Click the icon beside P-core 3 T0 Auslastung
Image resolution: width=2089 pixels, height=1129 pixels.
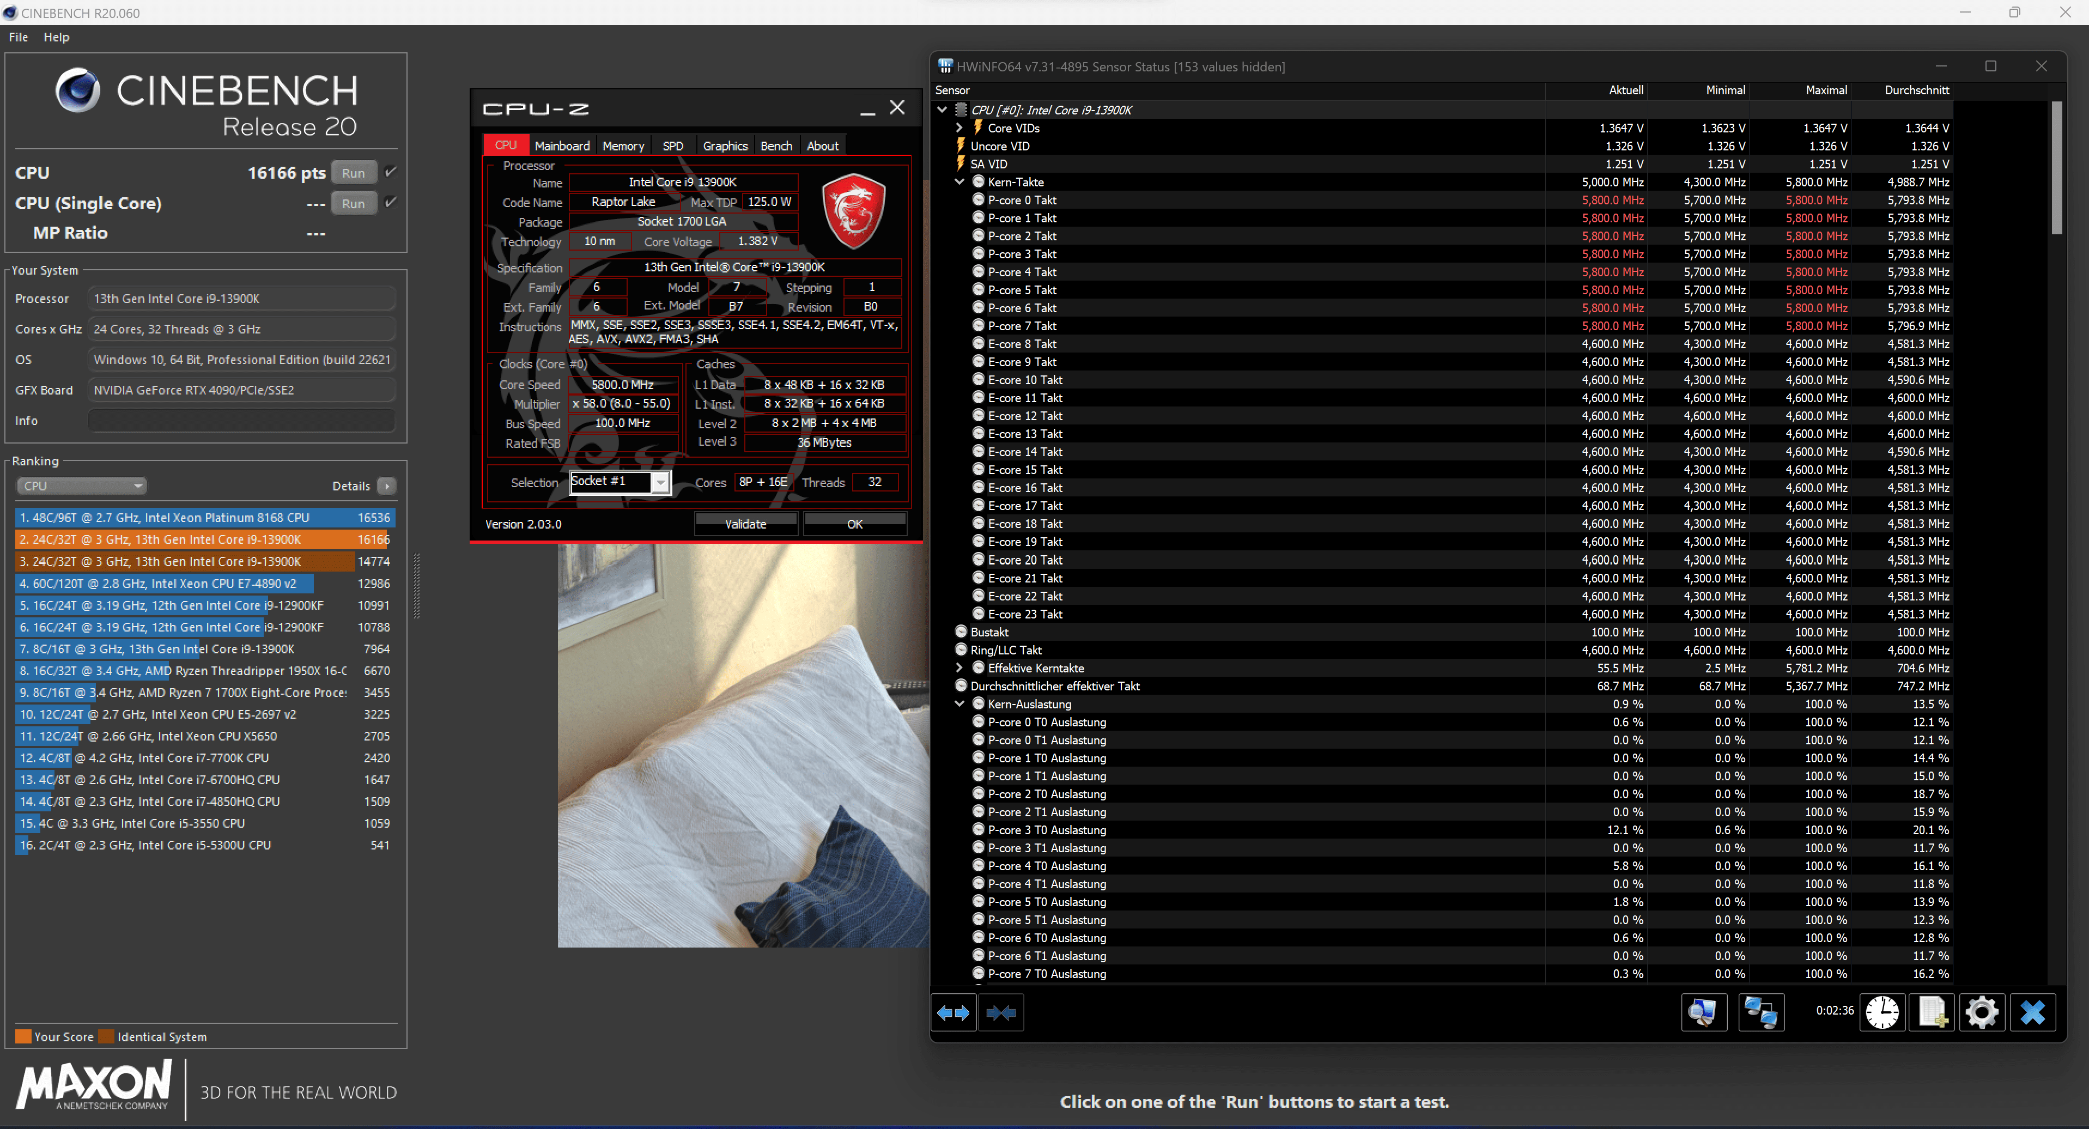(978, 830)
